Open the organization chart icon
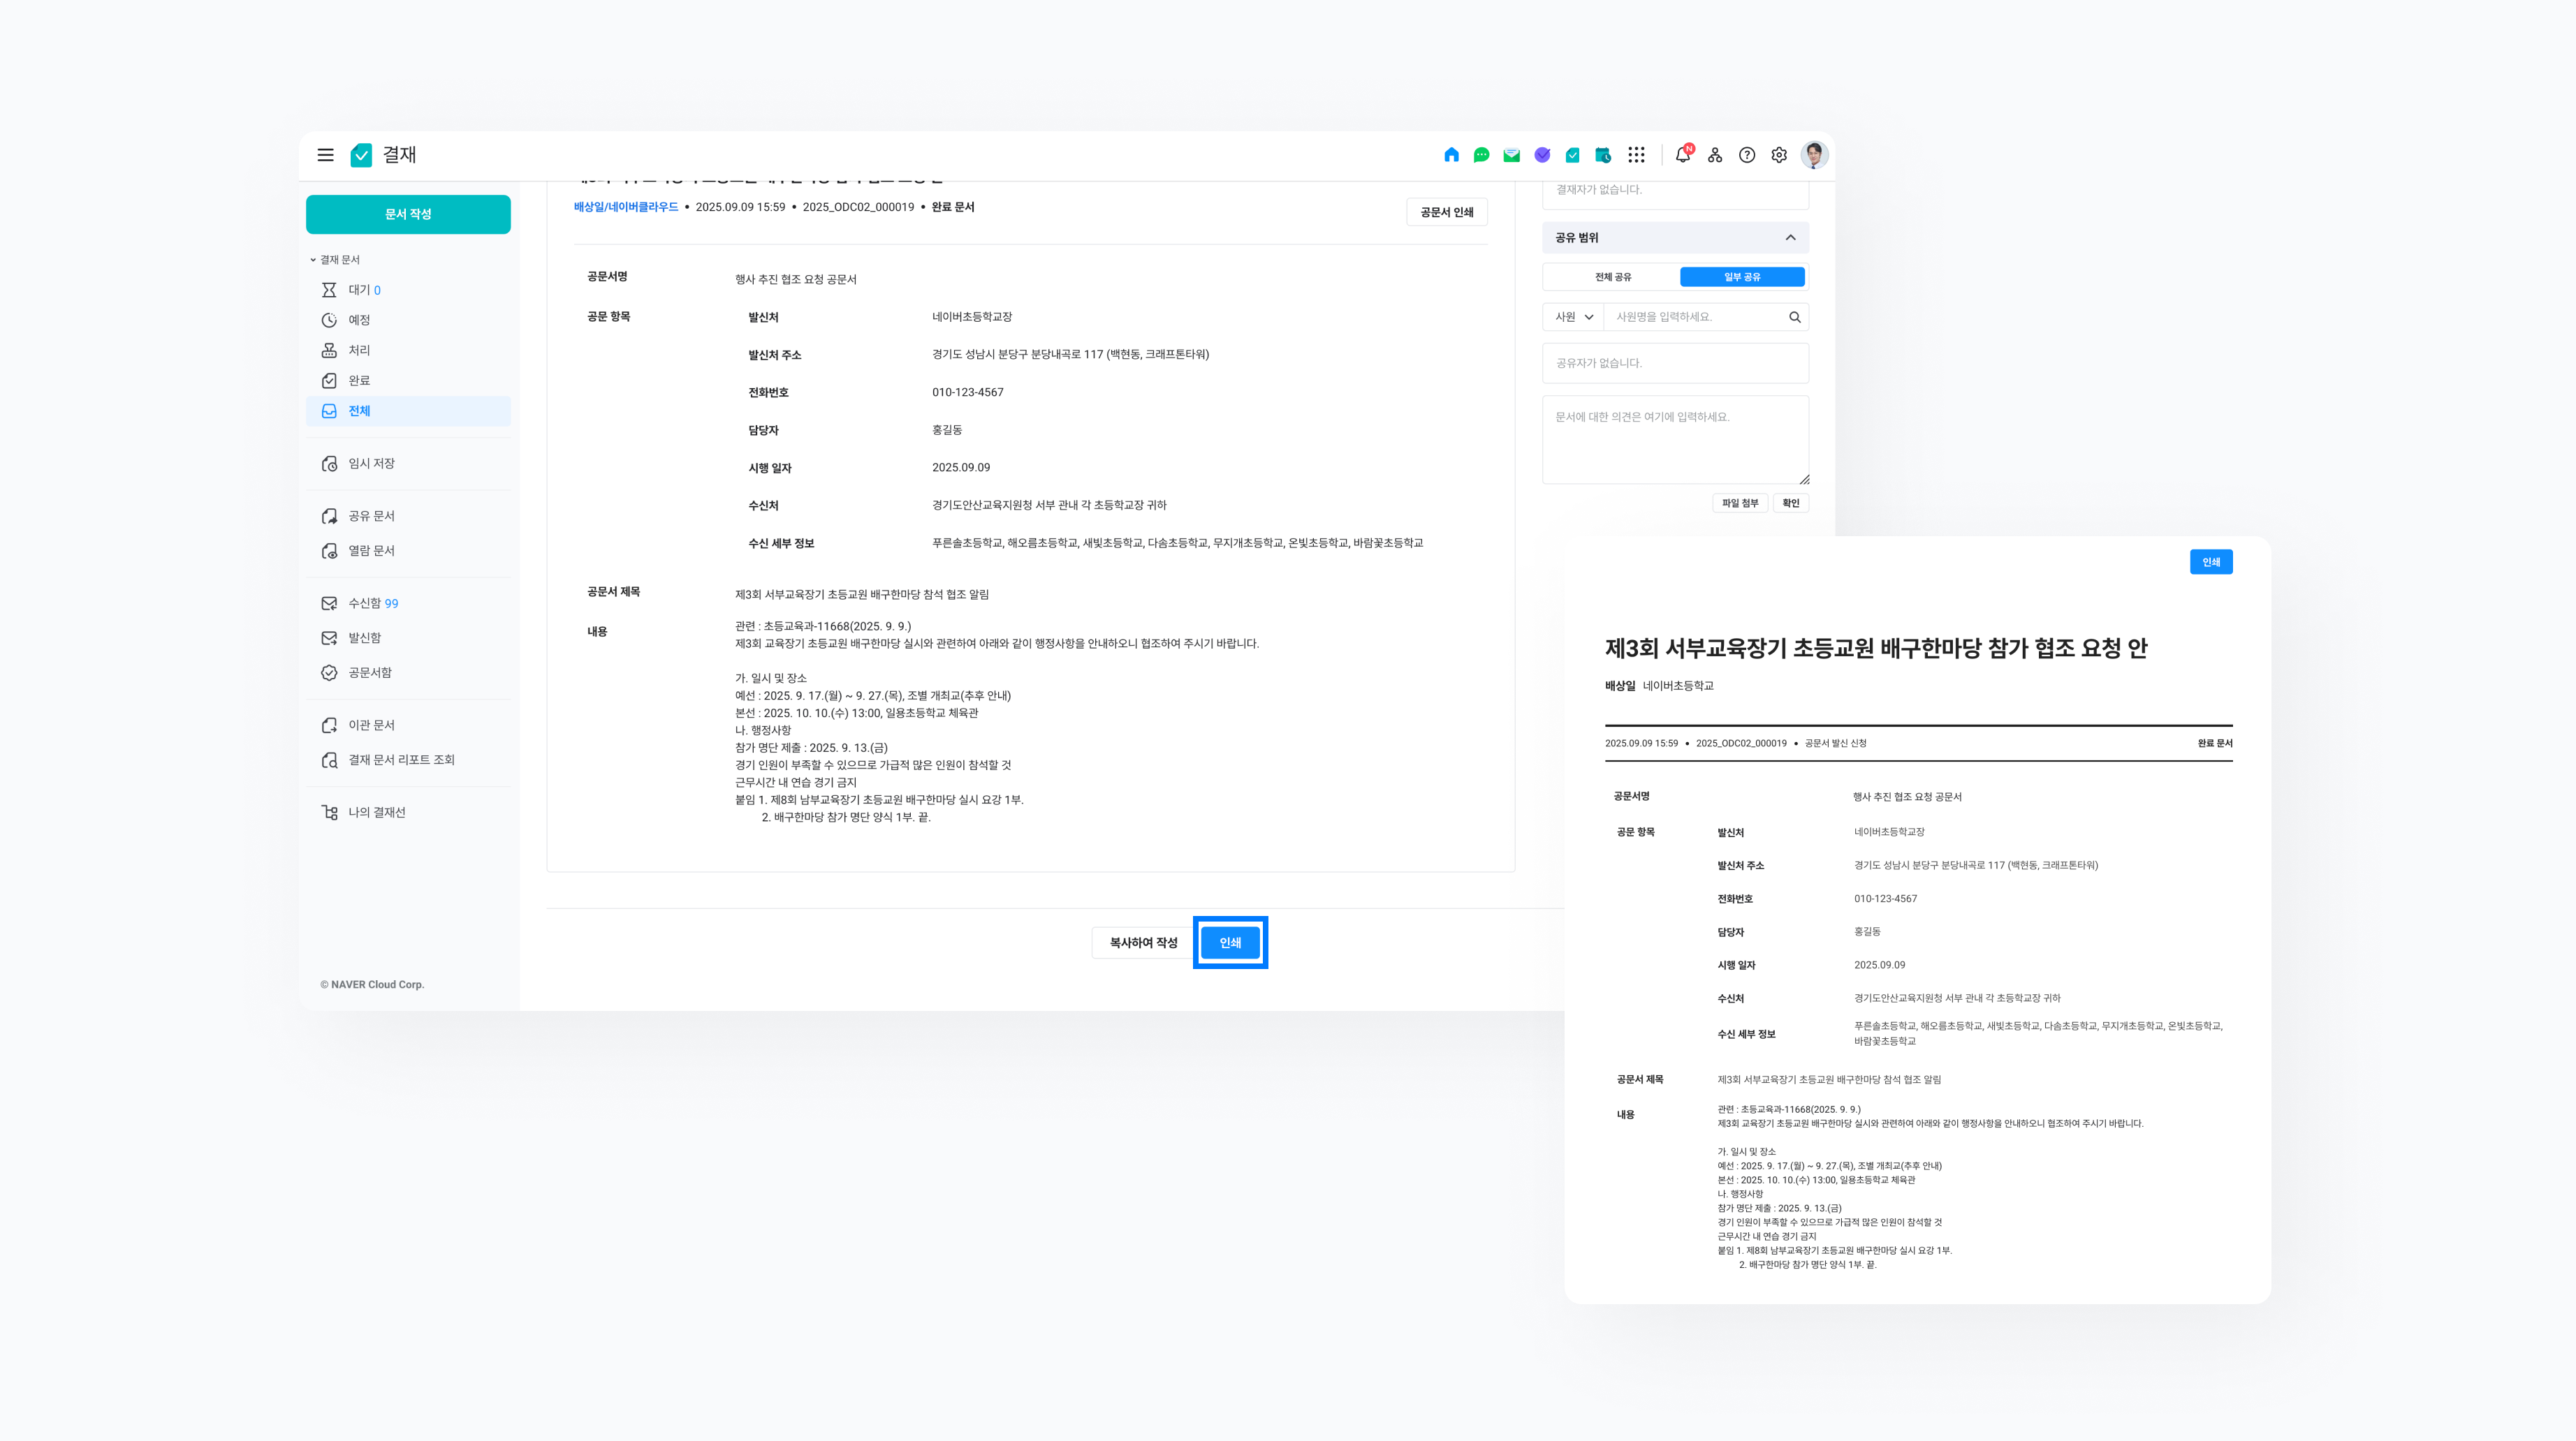 click(x=1715, y=155)
